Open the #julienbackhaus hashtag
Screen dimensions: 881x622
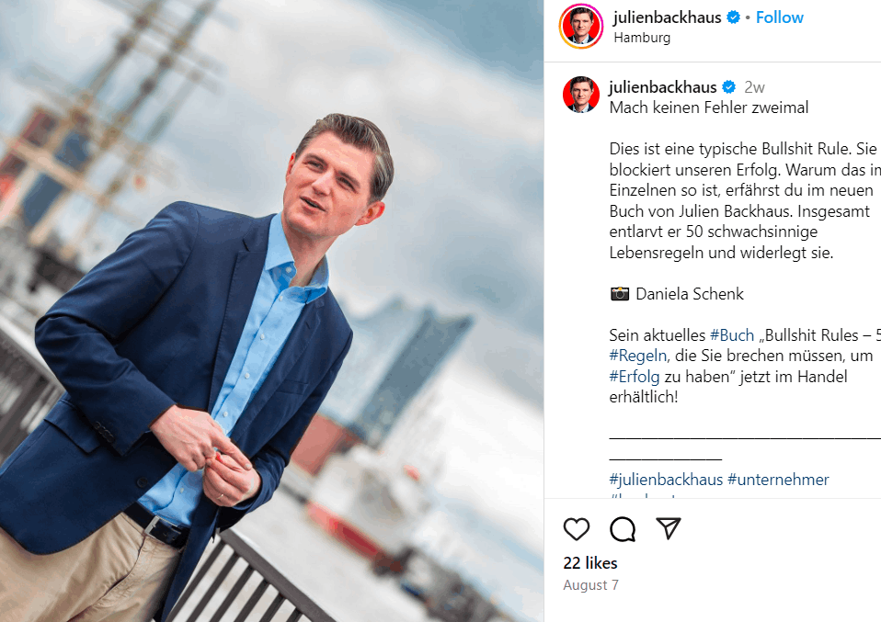666,480
